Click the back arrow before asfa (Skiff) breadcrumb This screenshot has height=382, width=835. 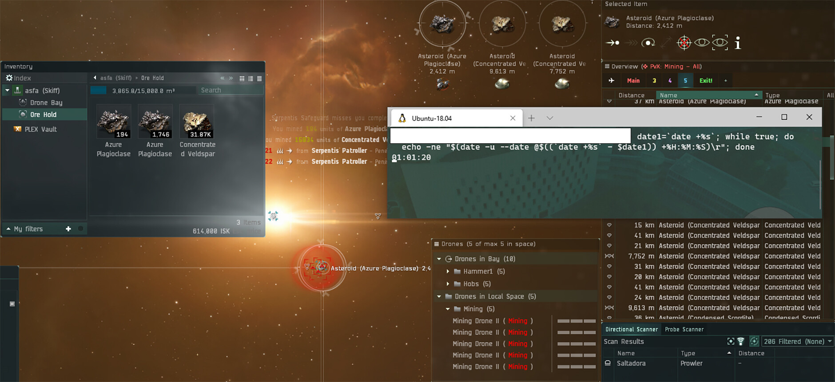(95, 78)
